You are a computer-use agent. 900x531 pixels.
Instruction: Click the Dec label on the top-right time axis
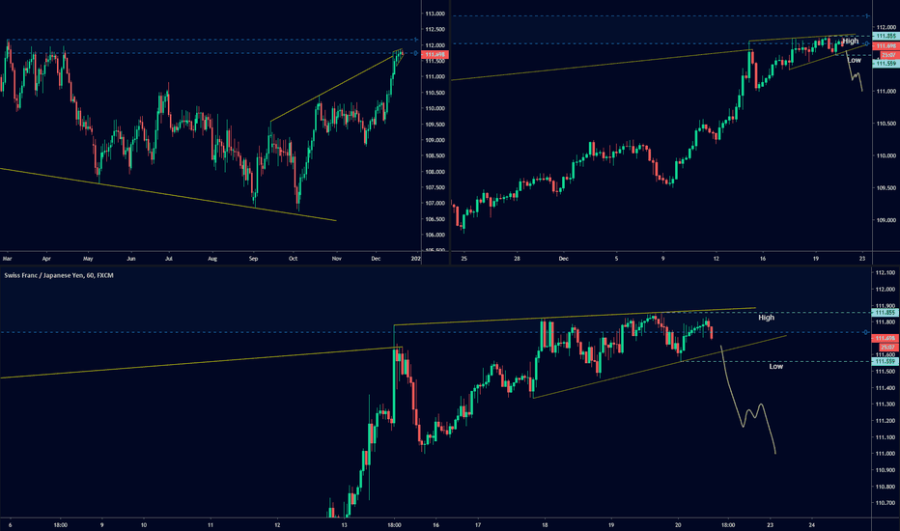(564, 259)
